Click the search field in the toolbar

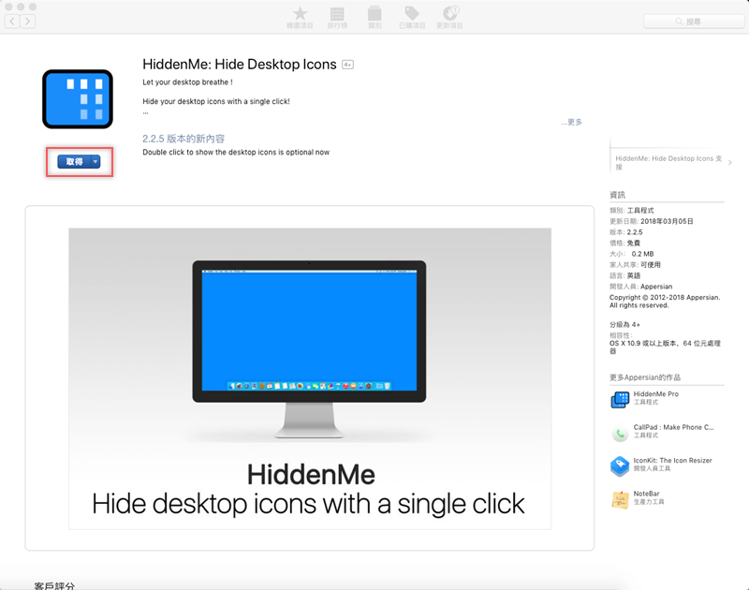pyautogui.click(x=694, y=22)
